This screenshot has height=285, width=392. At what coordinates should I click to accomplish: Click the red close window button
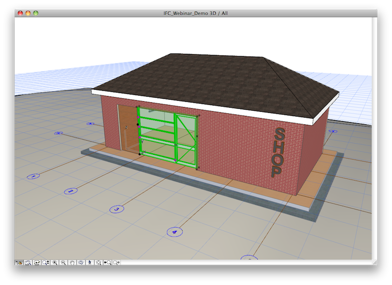click(x=20, y=13)
